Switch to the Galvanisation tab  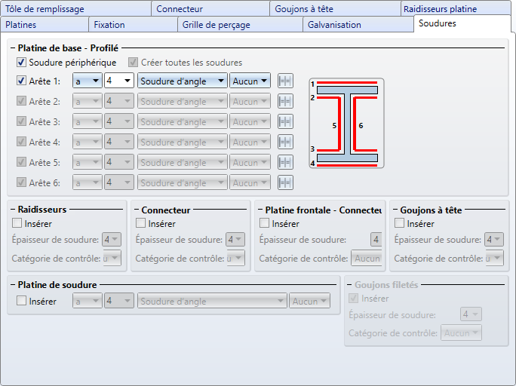click(x=334, y=25)
